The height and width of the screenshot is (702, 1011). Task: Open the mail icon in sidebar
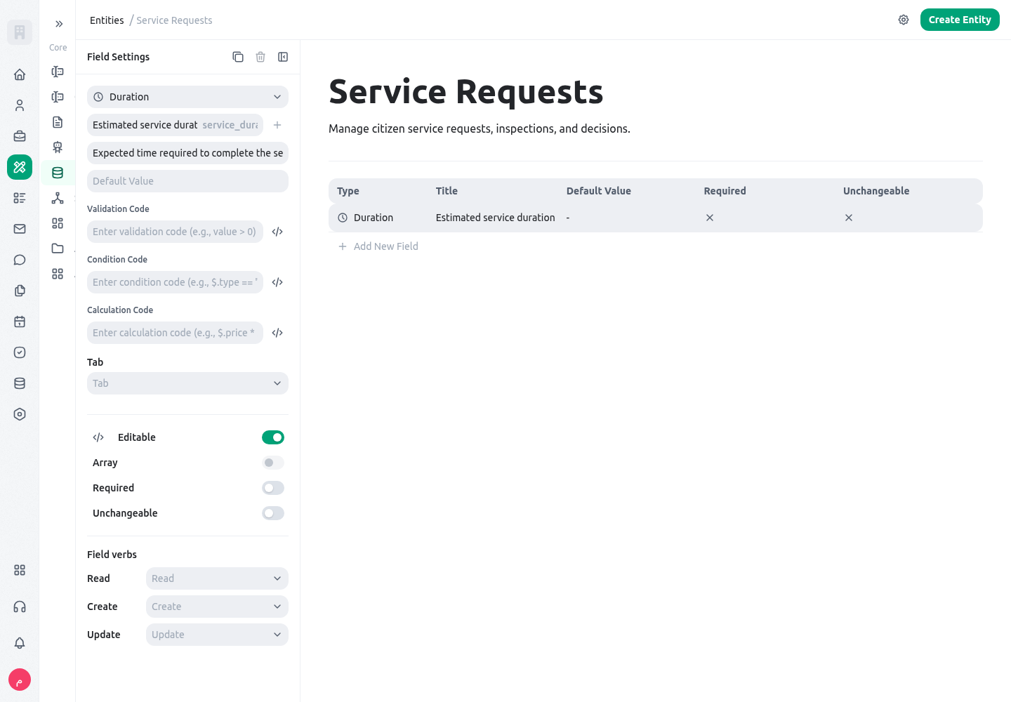(20, 229)
